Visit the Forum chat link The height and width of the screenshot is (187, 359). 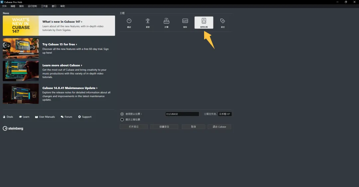point(66,117)
